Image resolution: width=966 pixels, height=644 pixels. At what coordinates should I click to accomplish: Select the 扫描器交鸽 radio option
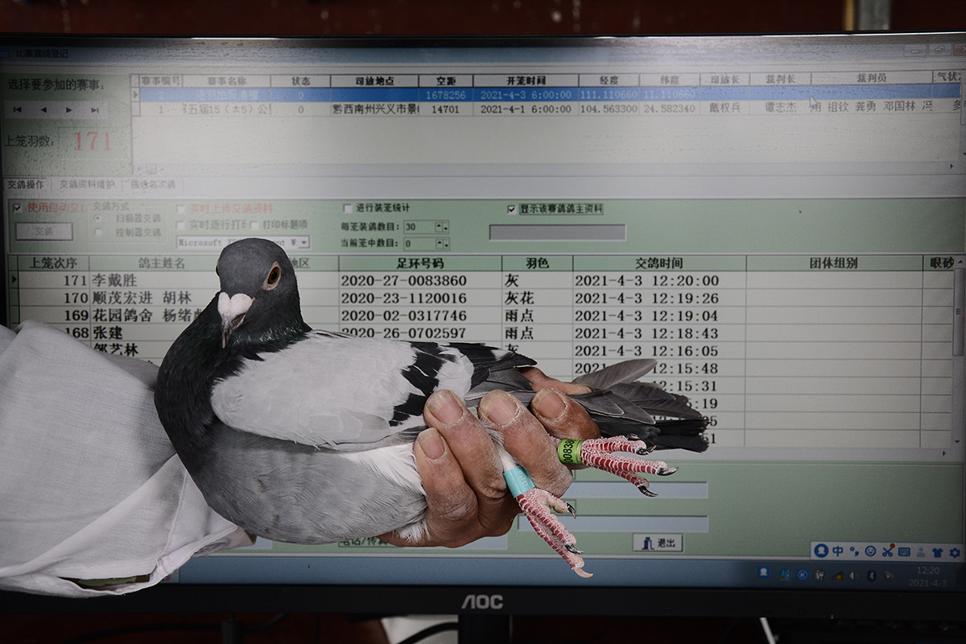(x=98, y=217)
